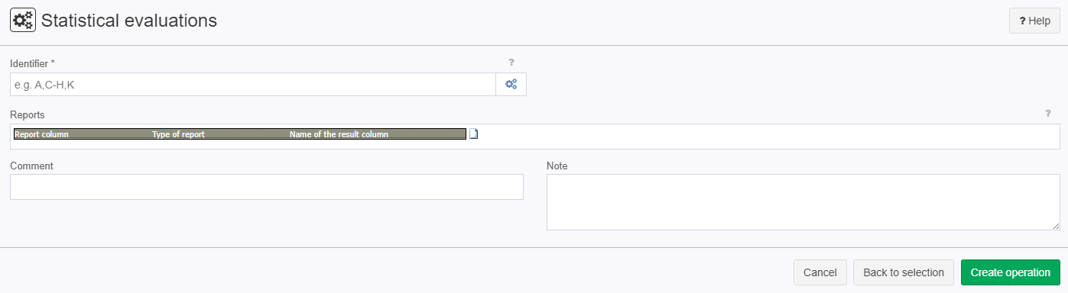Click the Note field label
The image size is (1068, 293).
pos(557,166)
